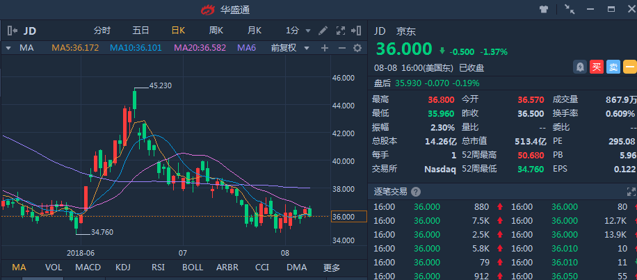Screen dimensions: 637x280
Task: Select the CCI indicator
Action: (x=262, y=267)
